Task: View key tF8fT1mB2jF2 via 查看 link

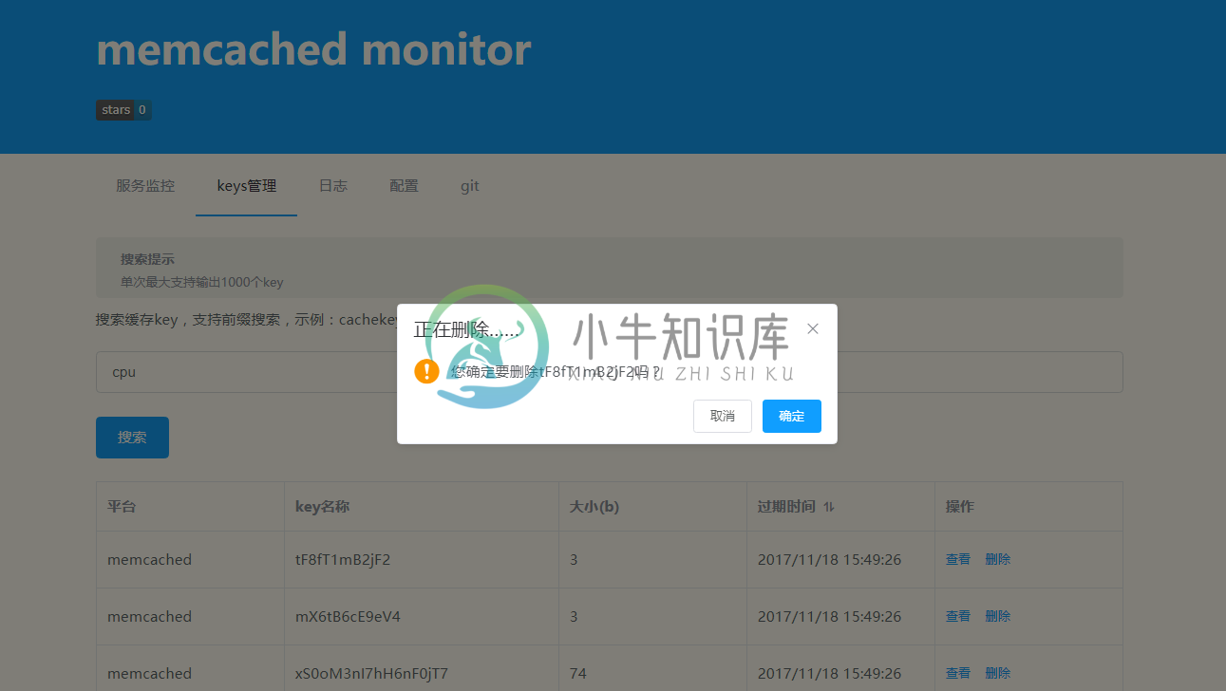Action: 958,560
